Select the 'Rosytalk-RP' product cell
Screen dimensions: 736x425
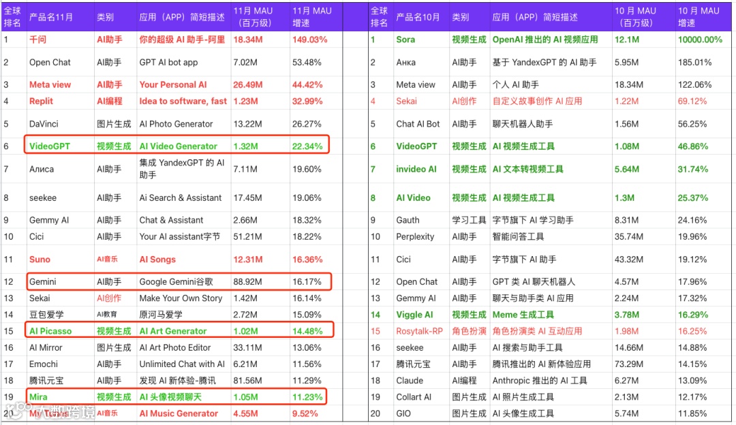pyautogui.click(x=419, y=331)
